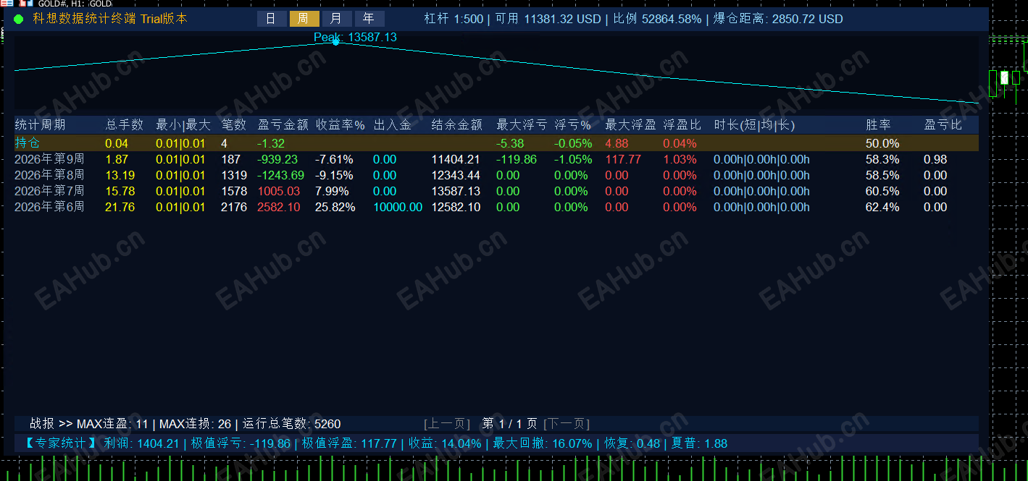Click the 可用 11381.32 USD value
Screen dimensions: 1028x481
click(x=548, y=19)
